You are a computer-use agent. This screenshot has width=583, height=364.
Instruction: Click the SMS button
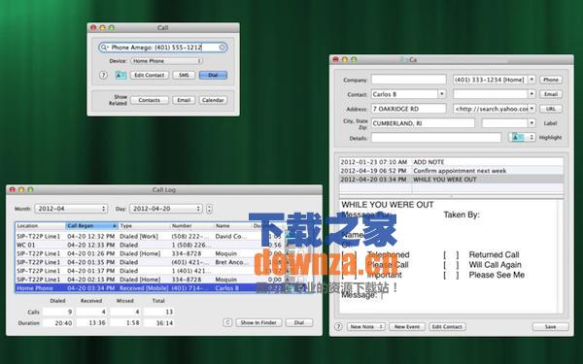184,75
